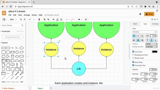Delete the selected shape with the trash icon
The width and height of the screenshot is (160, 90).
pyautogui.click(x=39, y=19)
